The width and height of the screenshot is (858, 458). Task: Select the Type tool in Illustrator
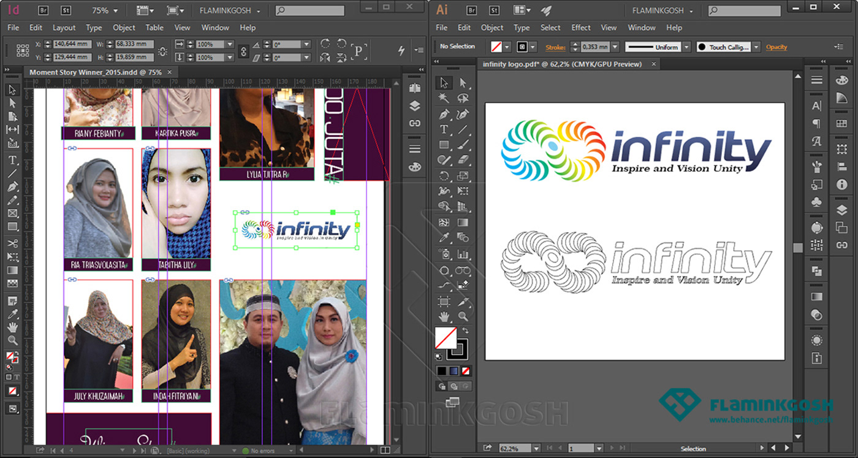coord(444,129)
